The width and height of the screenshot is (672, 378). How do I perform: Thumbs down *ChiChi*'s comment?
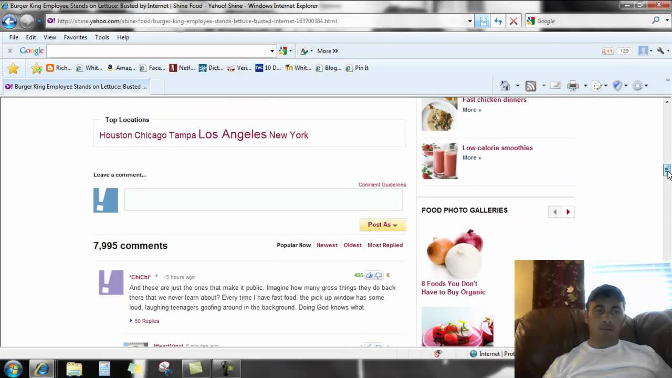[x=379, y=275]
